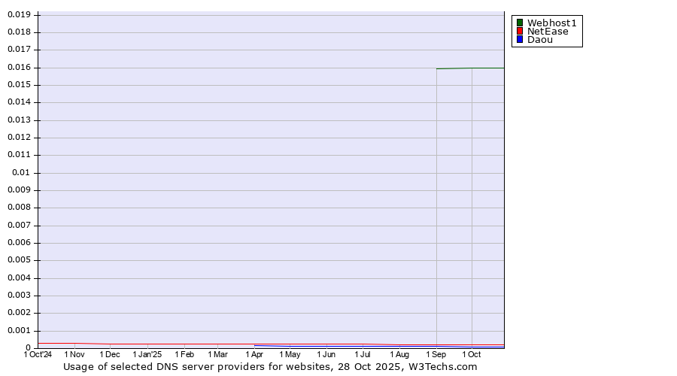Click the 1 Jan'25 x-axis label
Viewport: 677px width, 376px height.
point(147,354)
